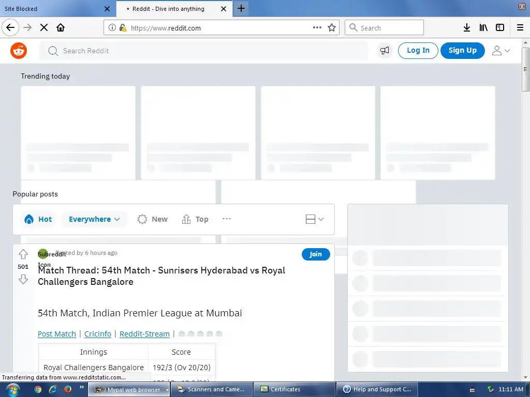Click the 192/3 (Ov 20/20) score cell
530x397 pixels.
(182, 368)
